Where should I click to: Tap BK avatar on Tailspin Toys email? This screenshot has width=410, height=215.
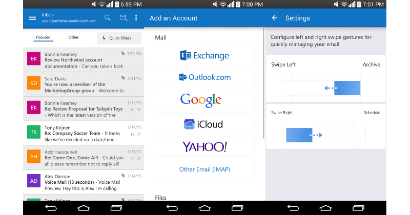coord(34,107)
